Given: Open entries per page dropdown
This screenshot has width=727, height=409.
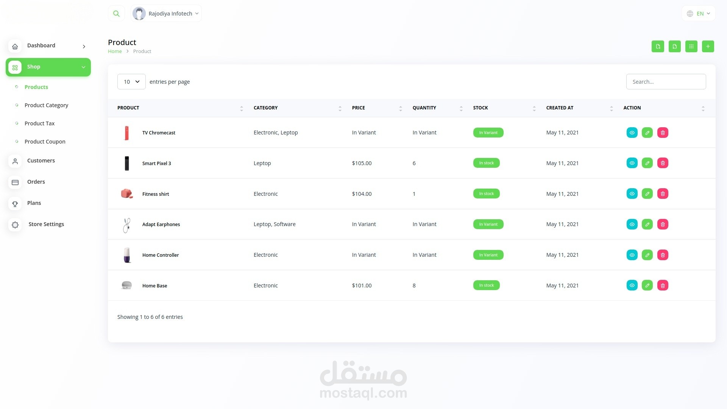Looking at the screenshot, I should click(131, 82).
